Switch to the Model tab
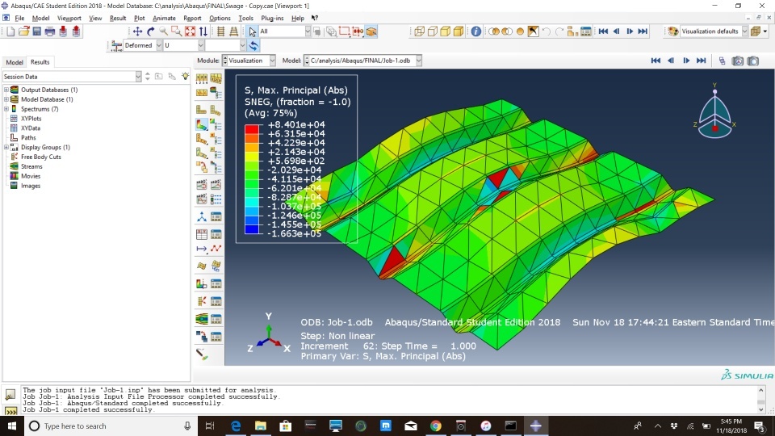The height and width of the screenshot is (436, 775). point(15,62)
